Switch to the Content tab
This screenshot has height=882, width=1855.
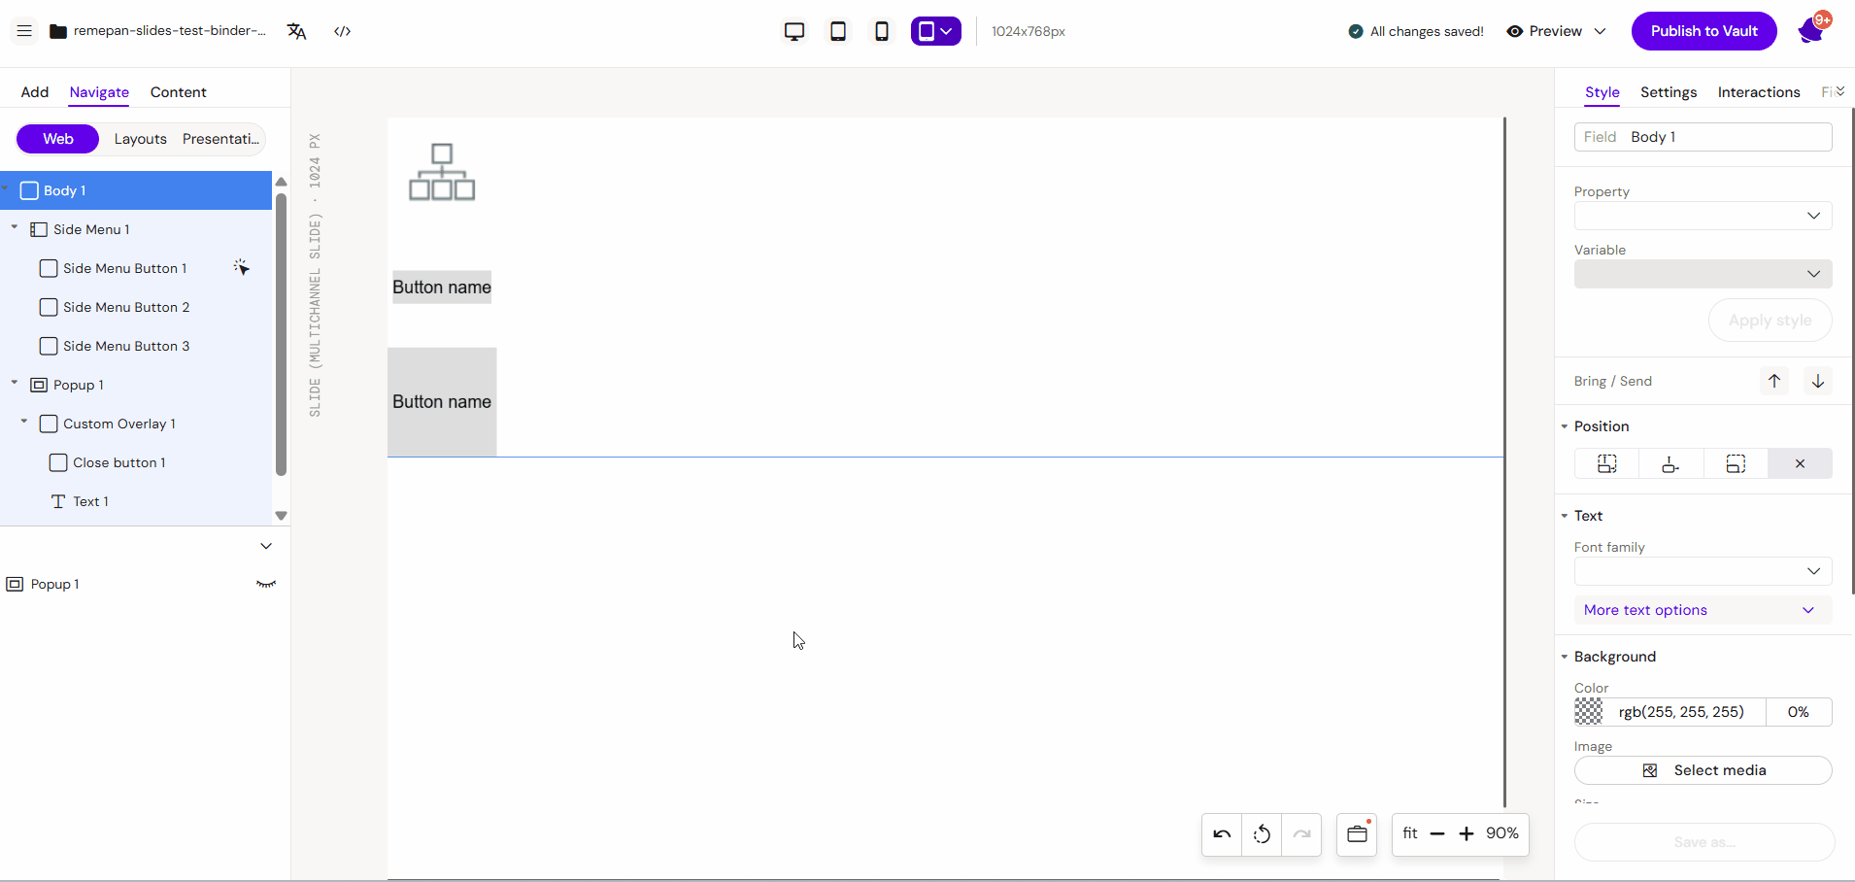(x=179, y=92)
